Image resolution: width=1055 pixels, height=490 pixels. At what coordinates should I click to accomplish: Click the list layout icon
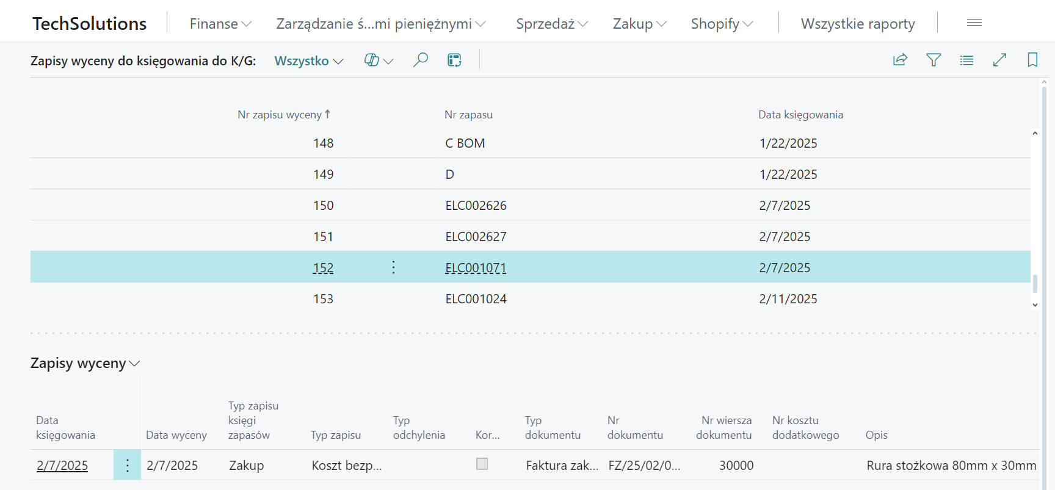click(966, 60)
